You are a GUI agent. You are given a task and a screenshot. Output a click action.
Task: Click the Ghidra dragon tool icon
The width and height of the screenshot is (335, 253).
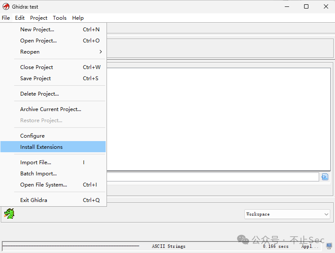(x=9, y=214)
